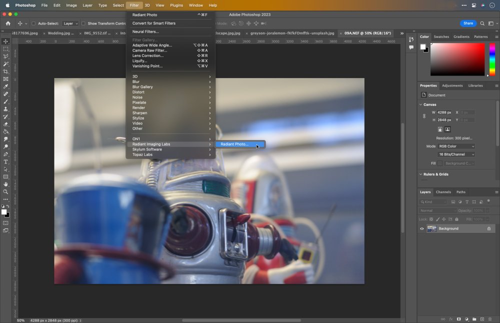Click the blue Share button

tap(468, 23)
